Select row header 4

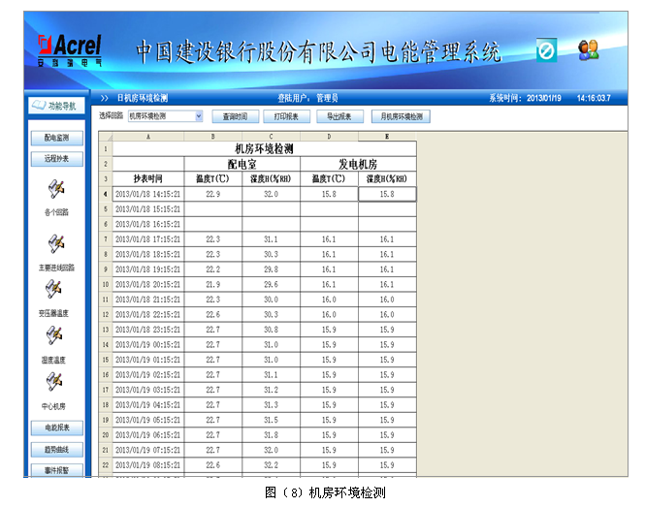tap(106, 194)
